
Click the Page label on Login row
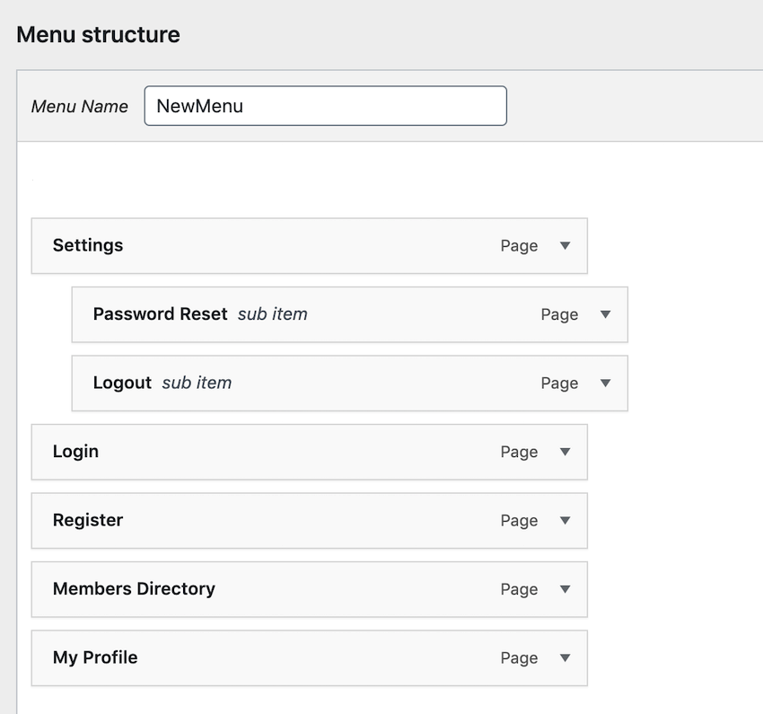click(519, 453)
